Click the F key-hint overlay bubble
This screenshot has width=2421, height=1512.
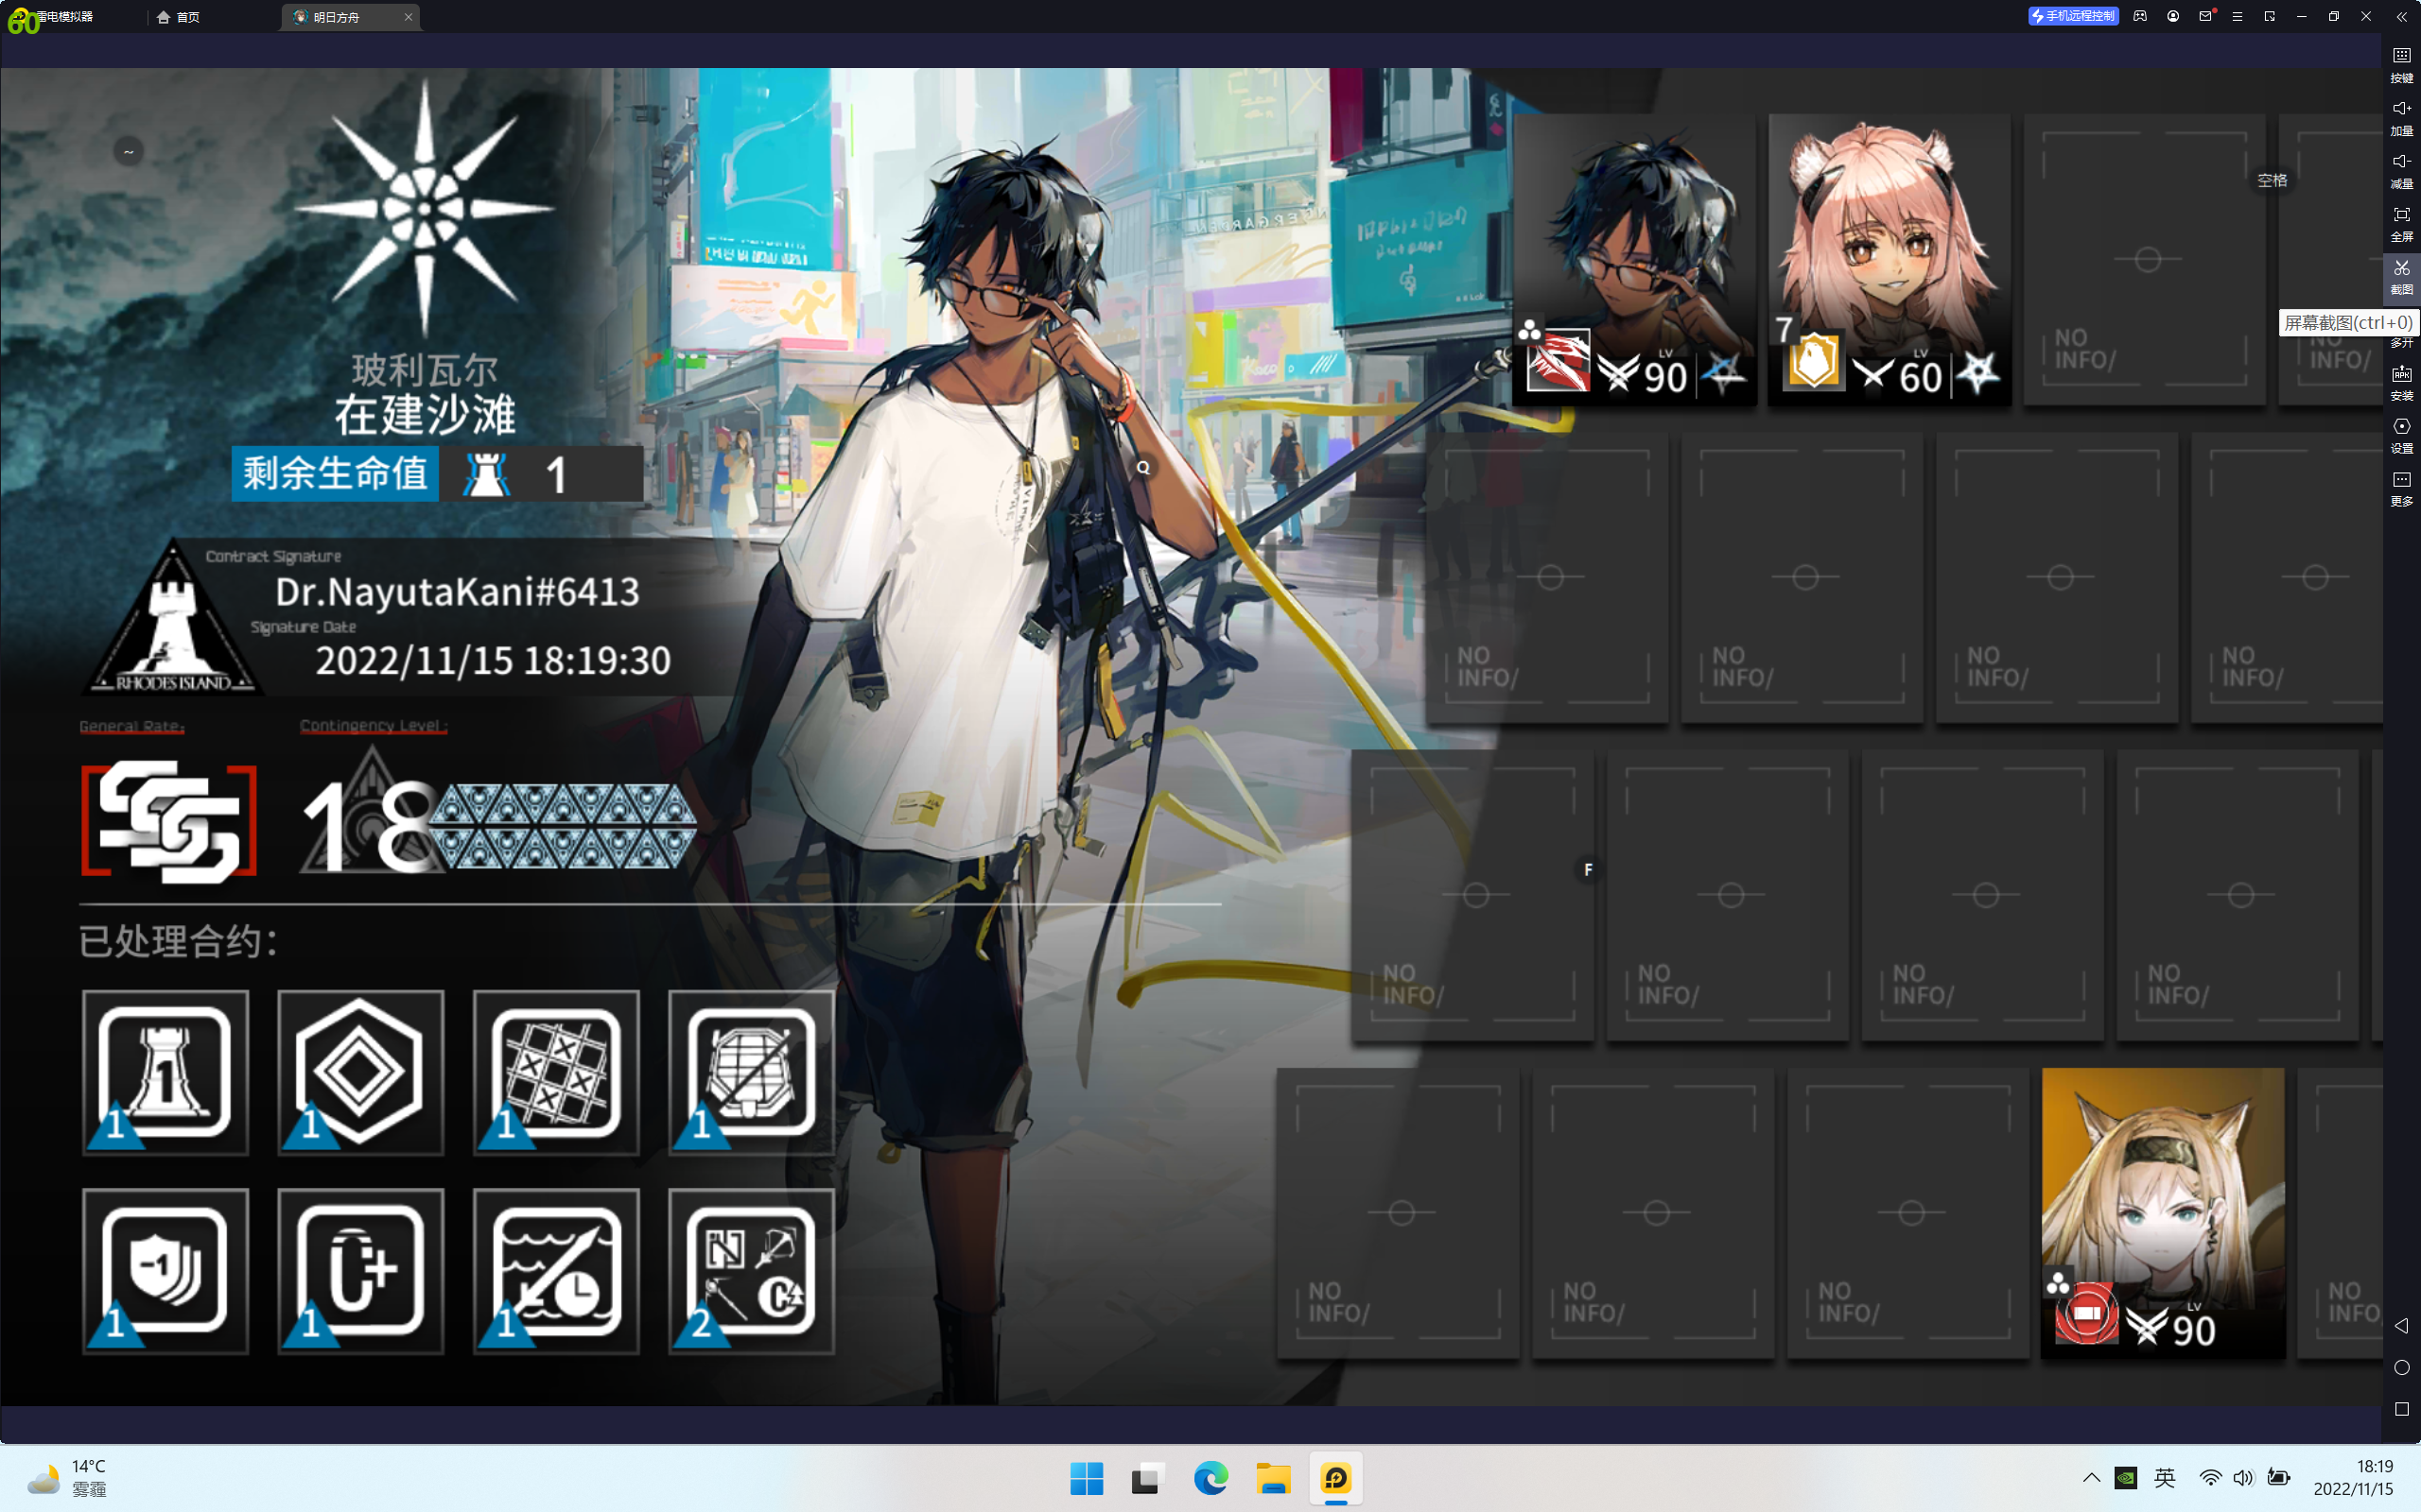(1588, 869)
